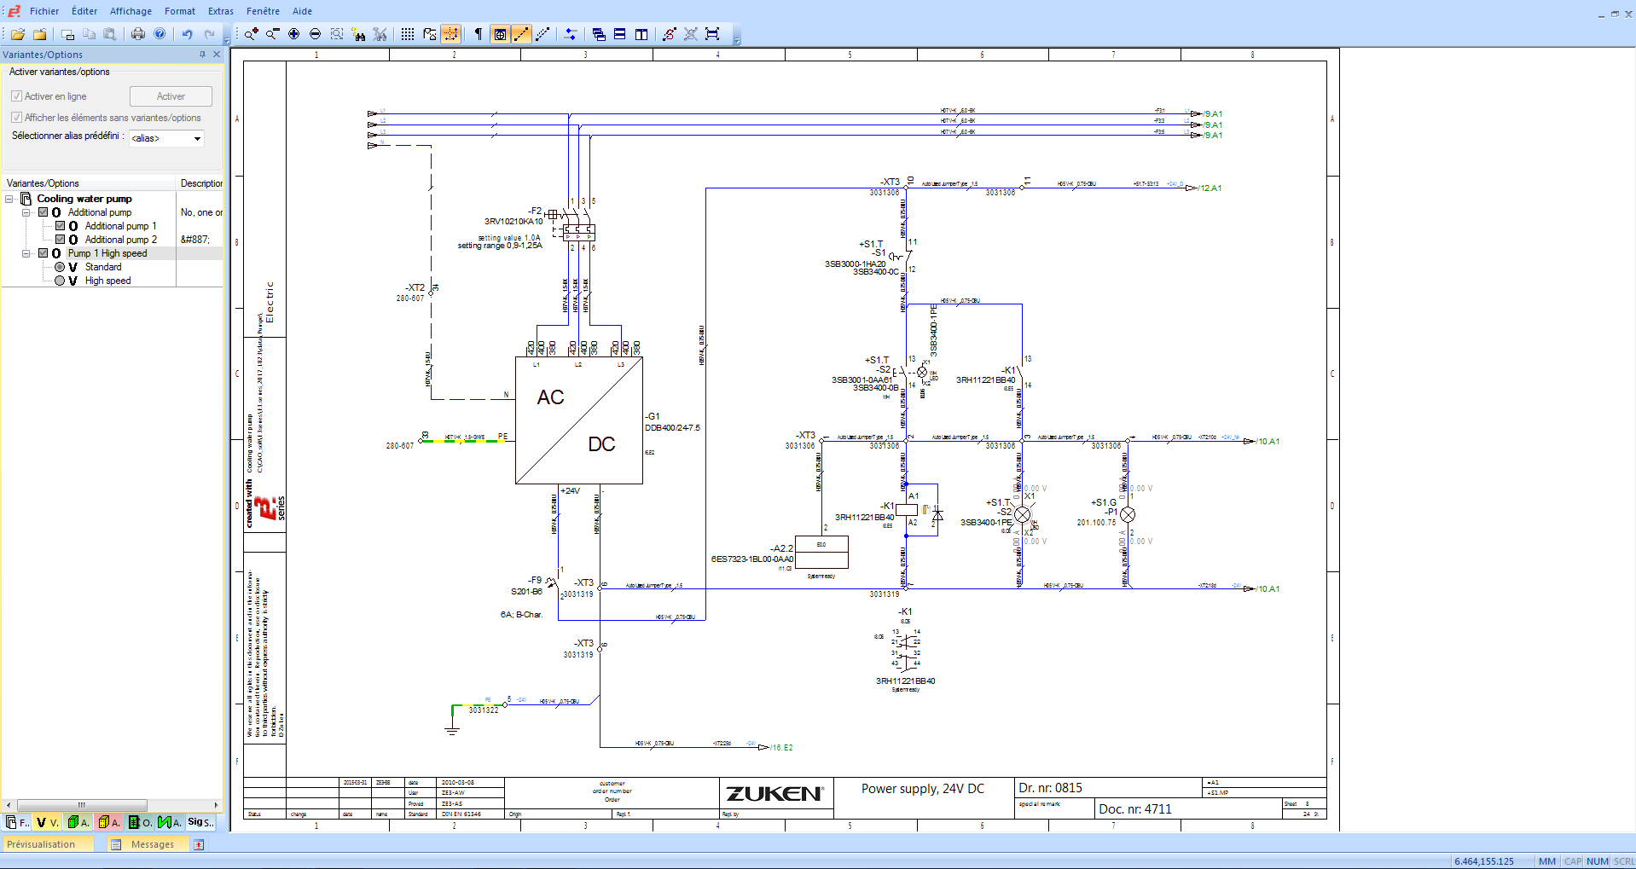The width and height of the screenshot is (1636, 869).
Task: Open the Éditer menu
Action: tap(84, 11)
